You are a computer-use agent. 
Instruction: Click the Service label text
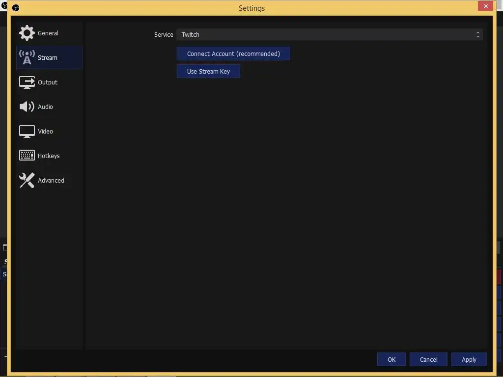pyautogui.click(x=164, y=35)
